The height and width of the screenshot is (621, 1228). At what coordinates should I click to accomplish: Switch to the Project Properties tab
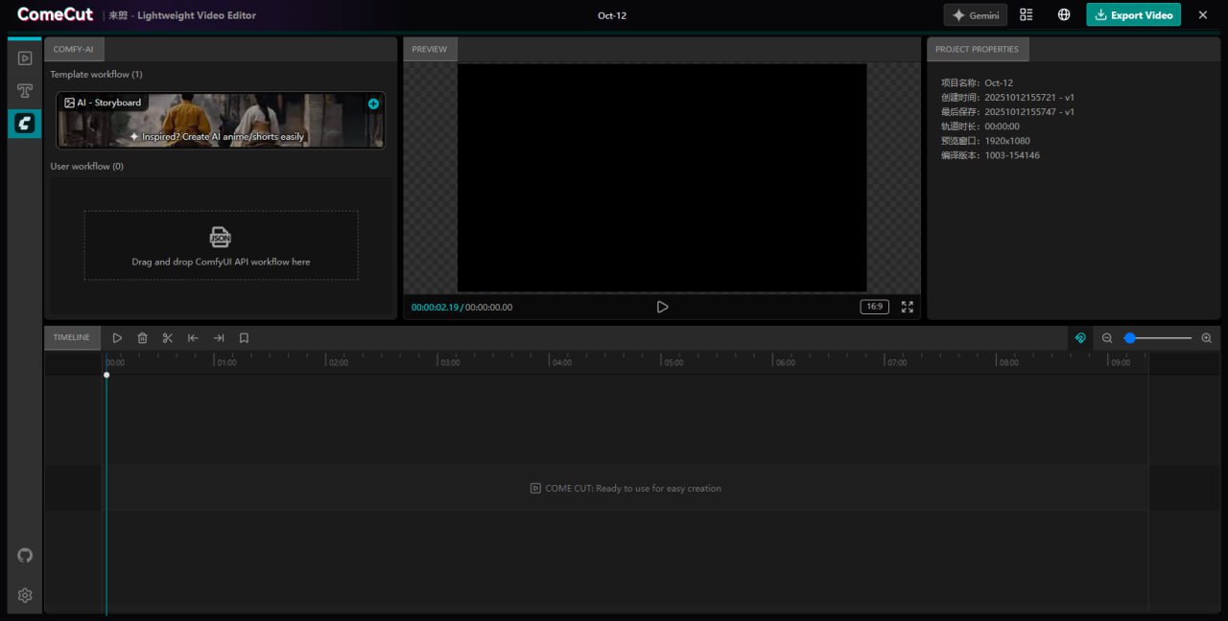pos(976,49)
